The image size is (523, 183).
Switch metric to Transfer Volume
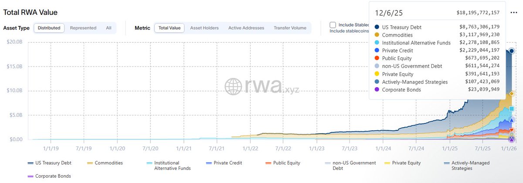click(290, 28)
